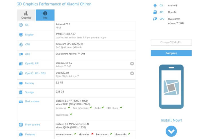The width and height of the screenshot is (223, 139).
Task: Click the heading '3D Graphics Performance of Xiaomi Chiron'
Action: point(54,4)
